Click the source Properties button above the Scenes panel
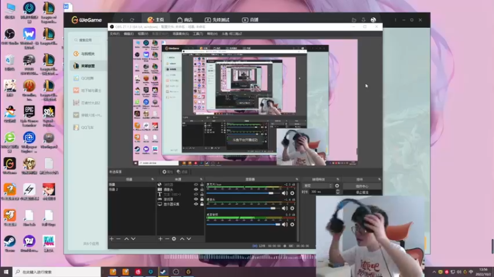 click(167, 172)
